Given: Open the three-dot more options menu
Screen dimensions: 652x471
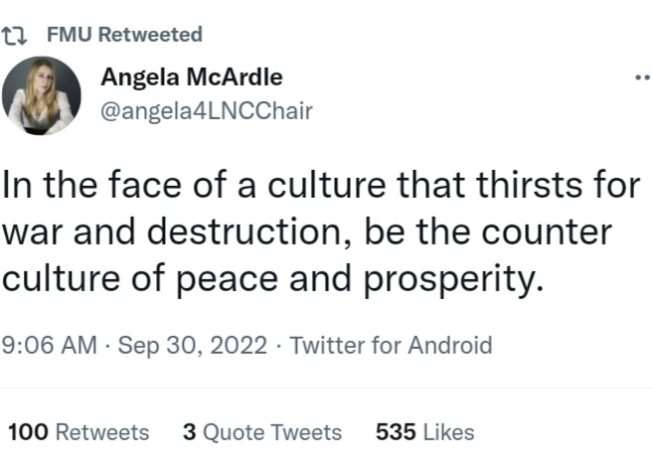Looking at the screenshot, I should (643, 78).
